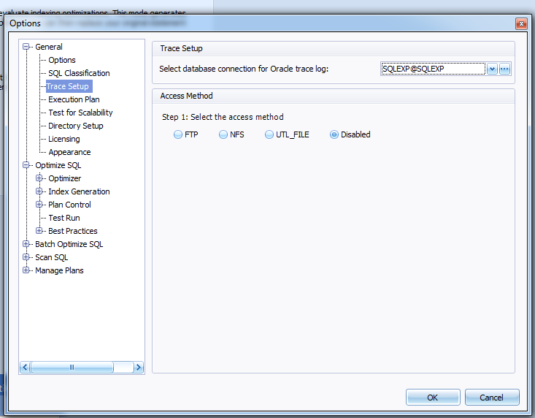Expand the Manage Plans node
This screenshot has width=535, height=418.
(x=27, y=270)
